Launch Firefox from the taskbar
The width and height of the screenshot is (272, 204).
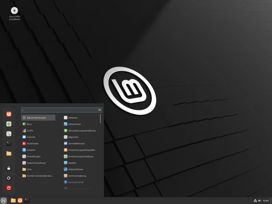click(x=20, y=200)
